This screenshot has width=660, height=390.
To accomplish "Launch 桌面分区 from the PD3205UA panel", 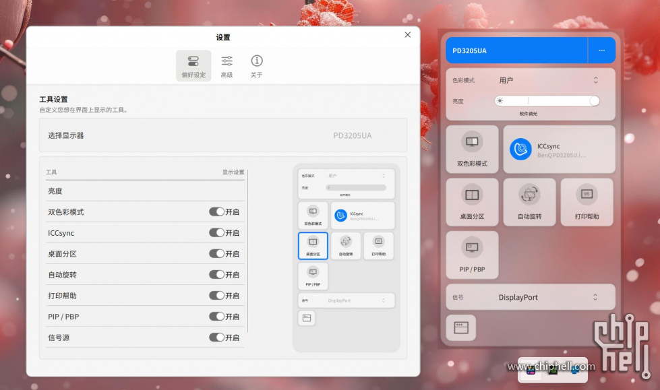I will [x=472, y=202].
